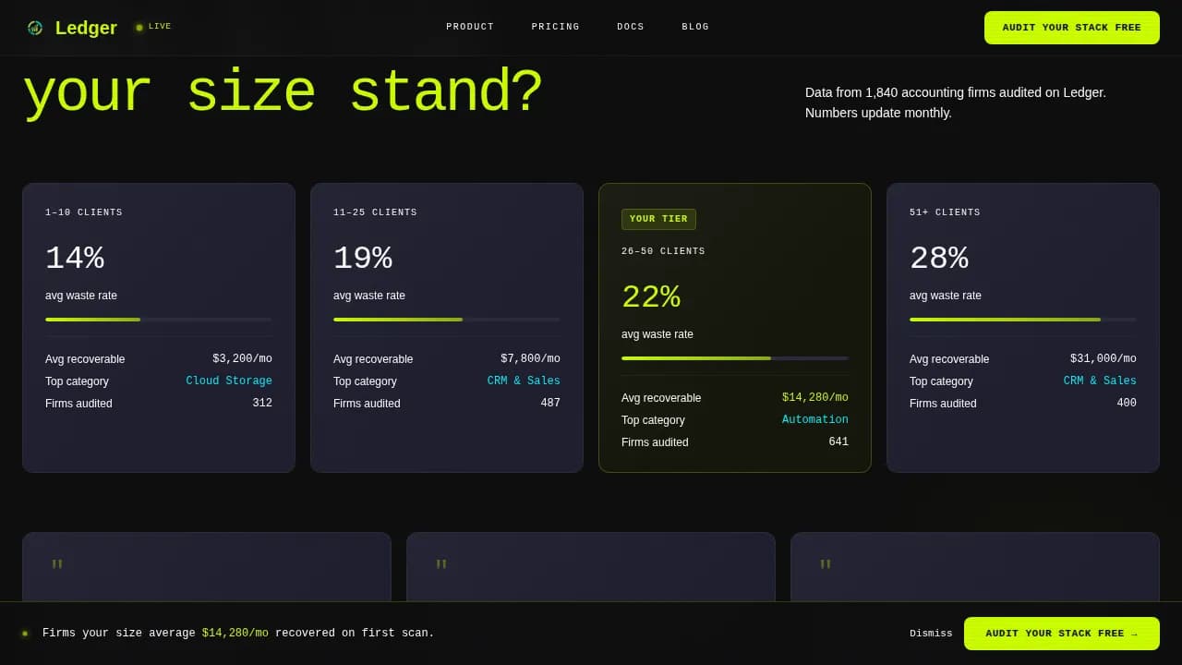
Task: Click firms audited count 400
Action: pyautogui.click(x=1127, y=404)
